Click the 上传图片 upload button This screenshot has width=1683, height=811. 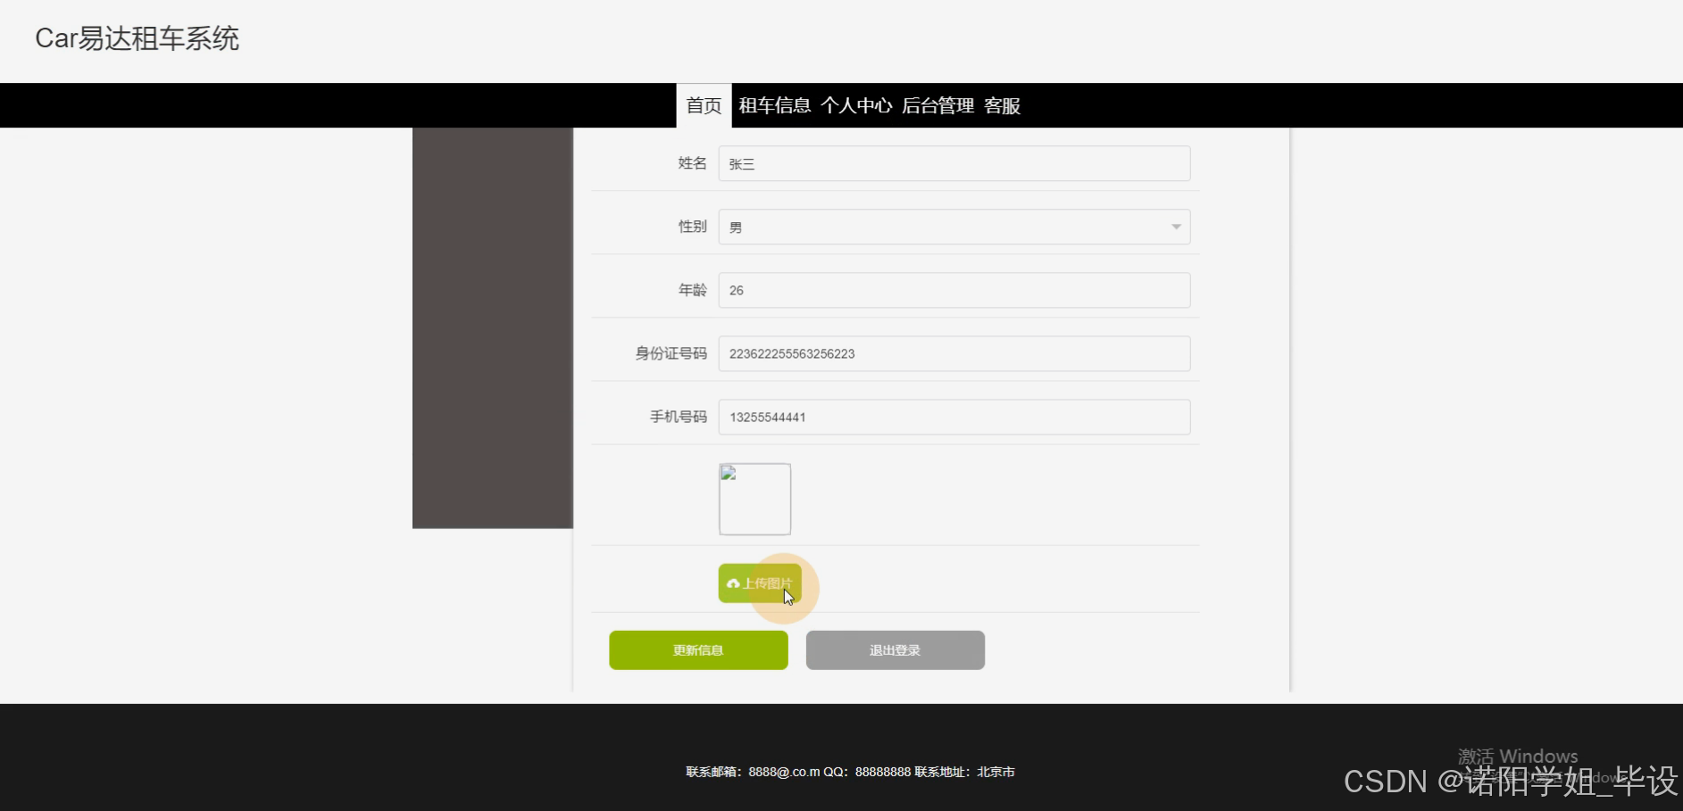coord(760,583)
